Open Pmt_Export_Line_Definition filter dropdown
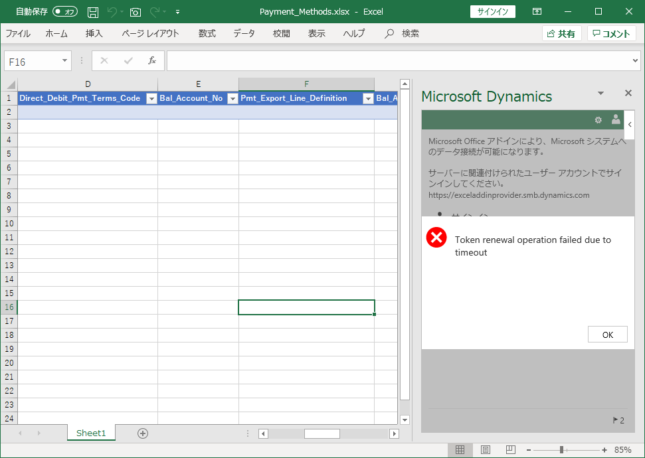This screenshot has width=645, height=458. pos(368,98)
